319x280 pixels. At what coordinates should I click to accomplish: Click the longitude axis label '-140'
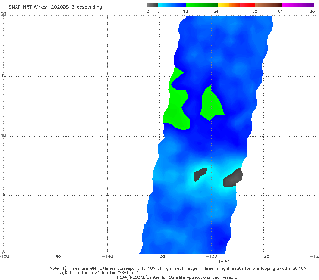click(107, 256)
